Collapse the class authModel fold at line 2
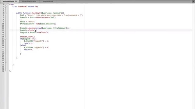Image resolution: width=195 pixels, height=109 pixels. pos(5,7)
